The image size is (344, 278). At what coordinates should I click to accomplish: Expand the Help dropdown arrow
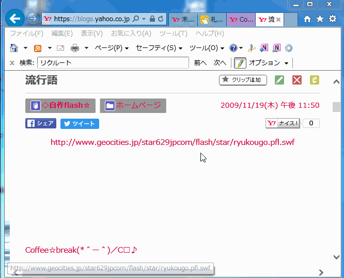tap(241, 48)
